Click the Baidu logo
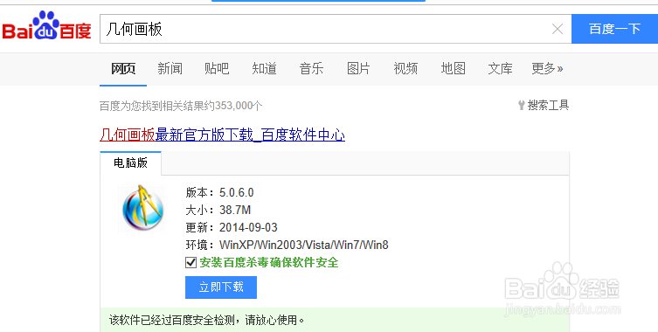This screenshot has width=658, height=332. pos(46,26)
